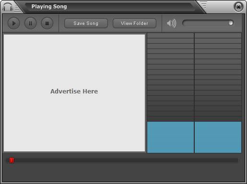Click the right blue panel
Image resolution: width=247 pixels, height=184 pixels.
(218, 138)
